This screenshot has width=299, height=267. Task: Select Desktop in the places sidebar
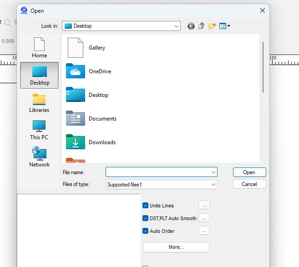[39, 75]
